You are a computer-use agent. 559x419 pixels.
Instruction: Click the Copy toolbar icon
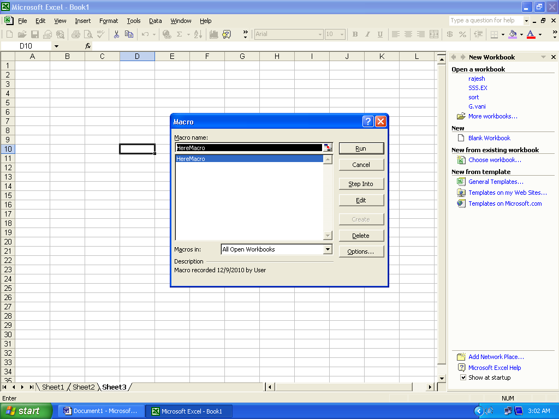click(129, 34)
